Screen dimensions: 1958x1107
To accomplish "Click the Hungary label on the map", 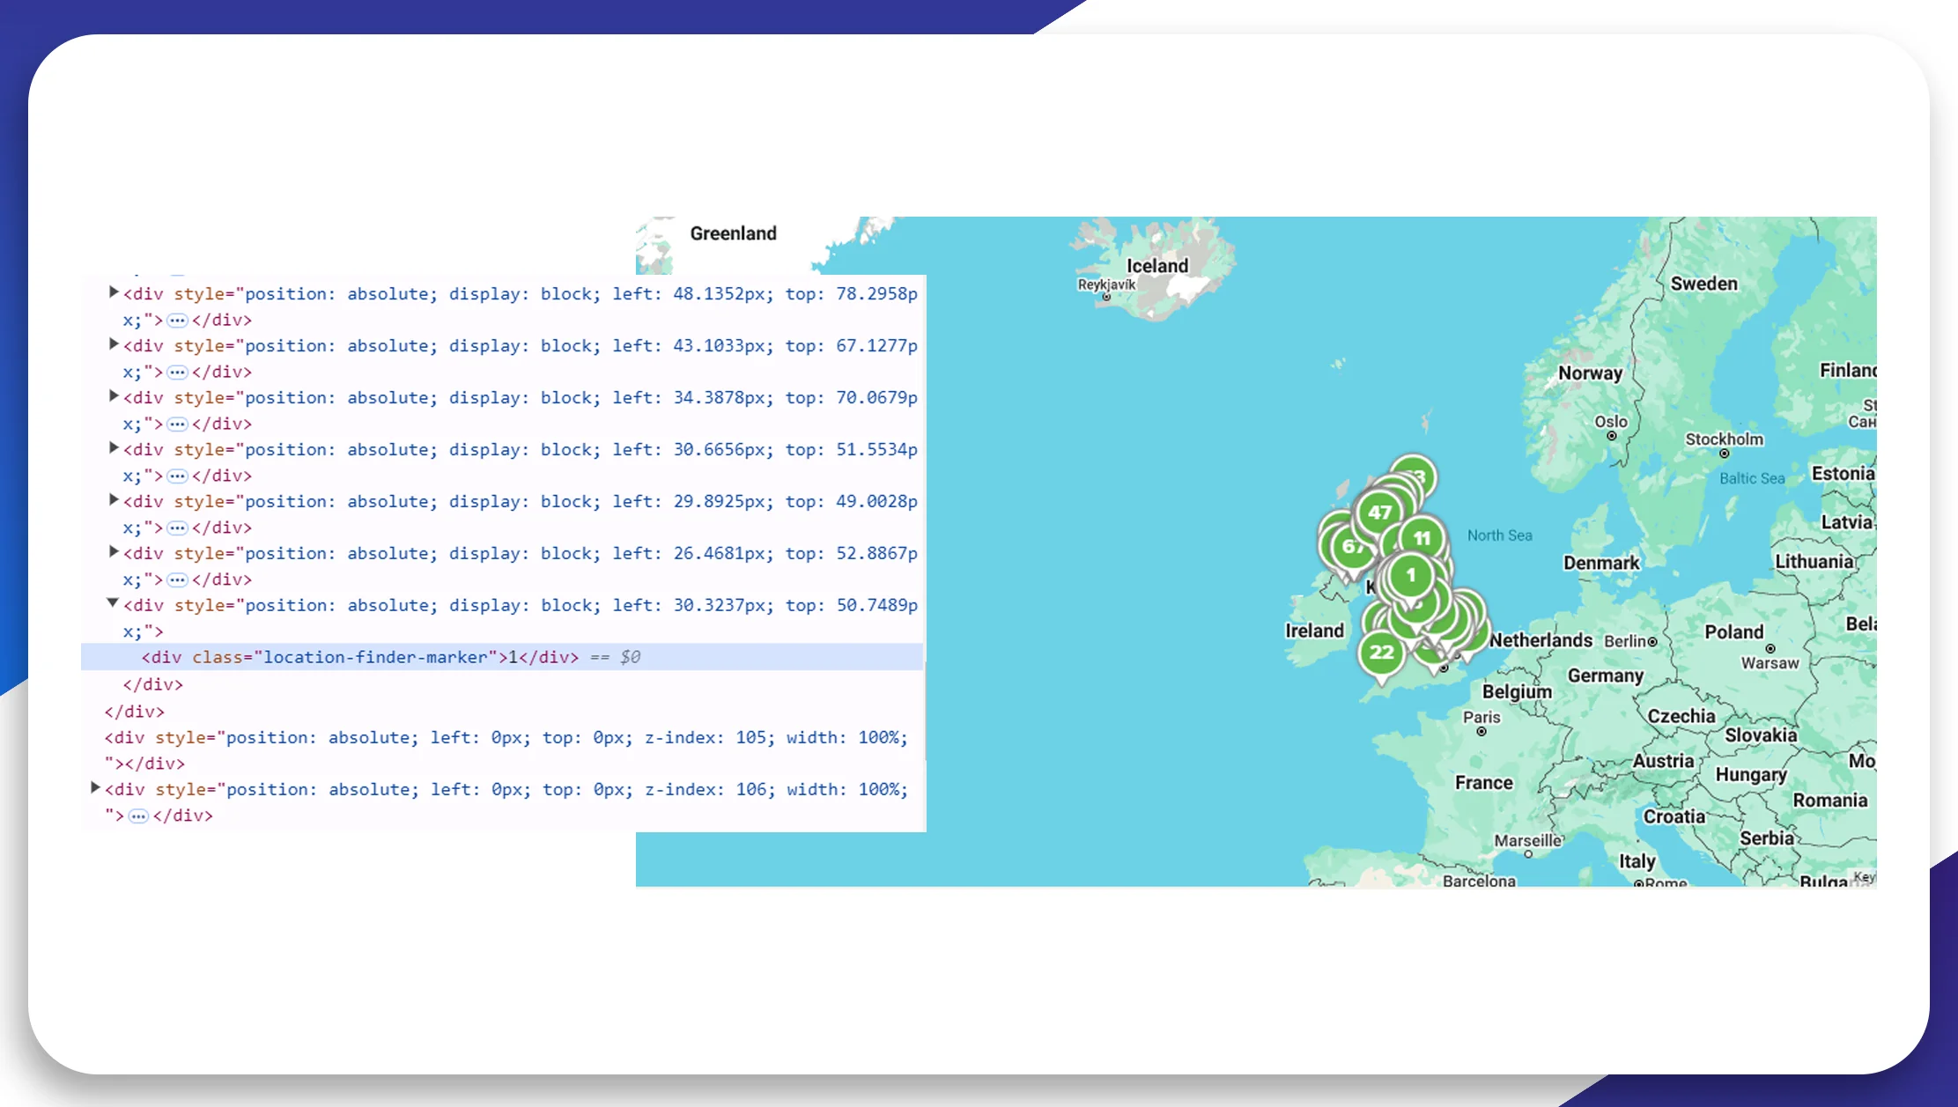I will pos(1751,775).
